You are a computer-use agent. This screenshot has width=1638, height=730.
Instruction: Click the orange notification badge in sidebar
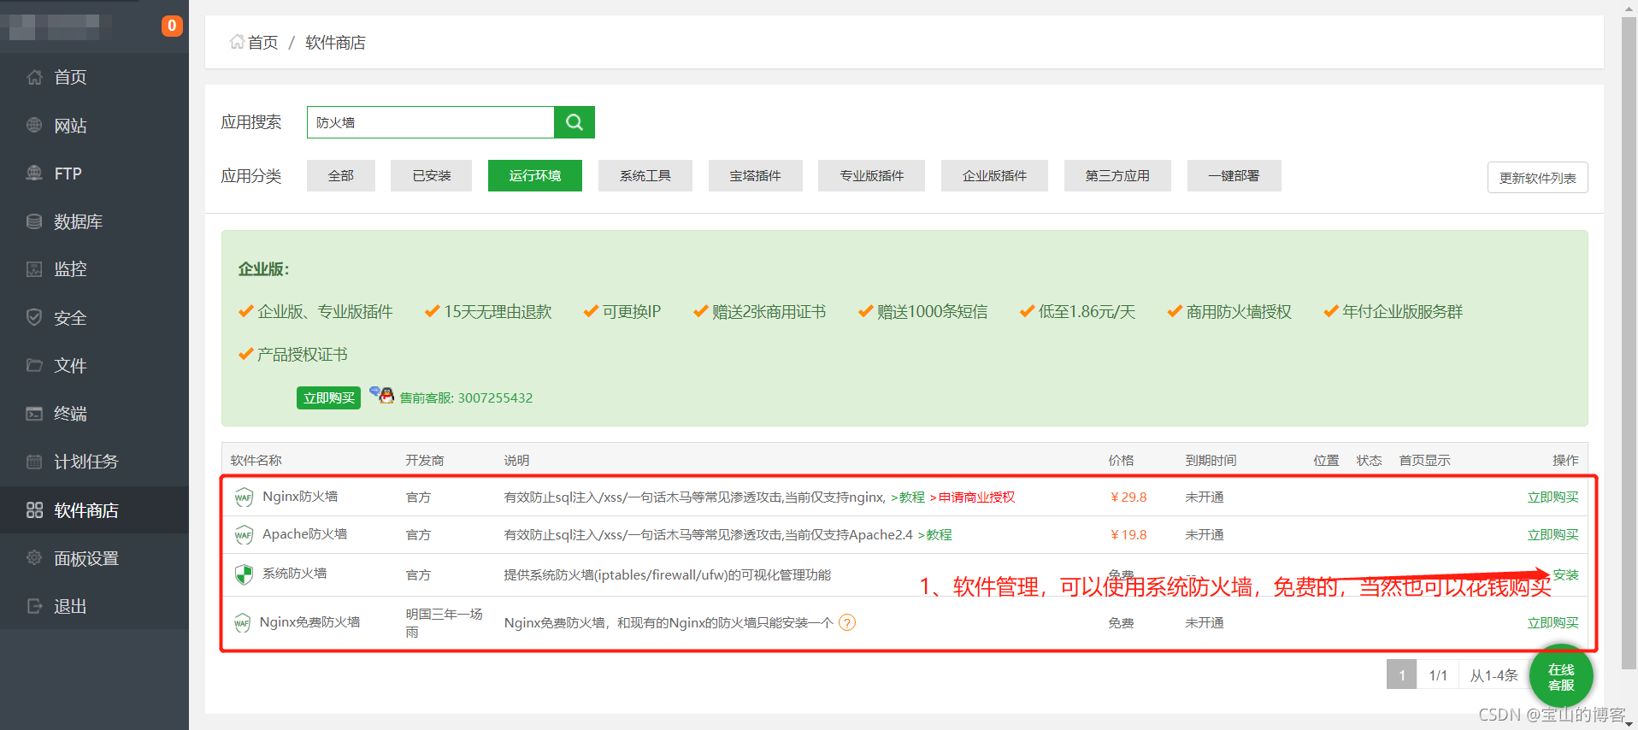point(172,26)
